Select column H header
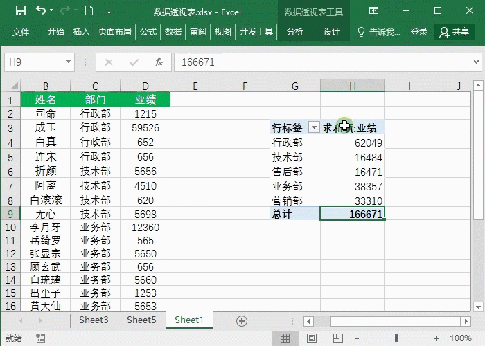 tap(352, 86)
